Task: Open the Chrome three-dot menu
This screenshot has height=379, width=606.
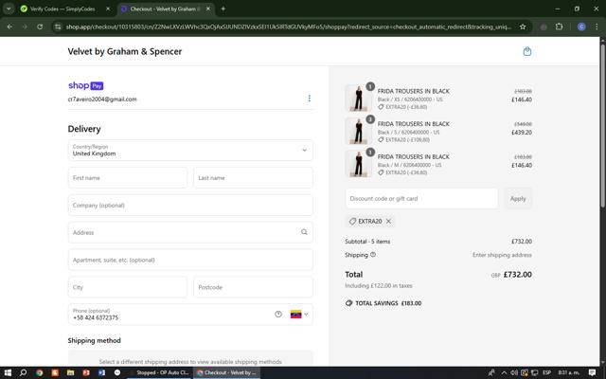Action: [x=597, y=27]
